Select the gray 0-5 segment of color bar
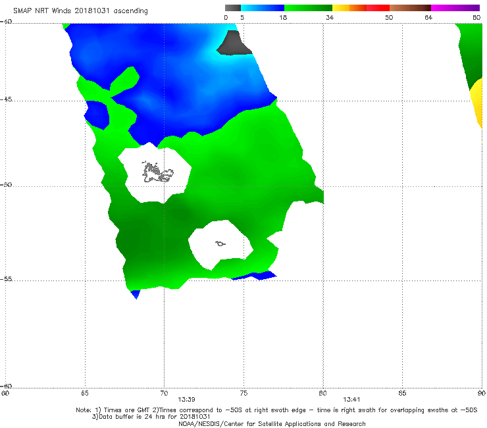This screenshot has height=428, width=487. tap(233, 8)
